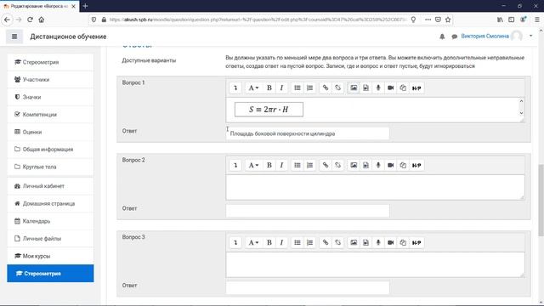
Task: Remove link in Вопрос 1 editor
Action: pyautogui.click(x=338, y=88)
